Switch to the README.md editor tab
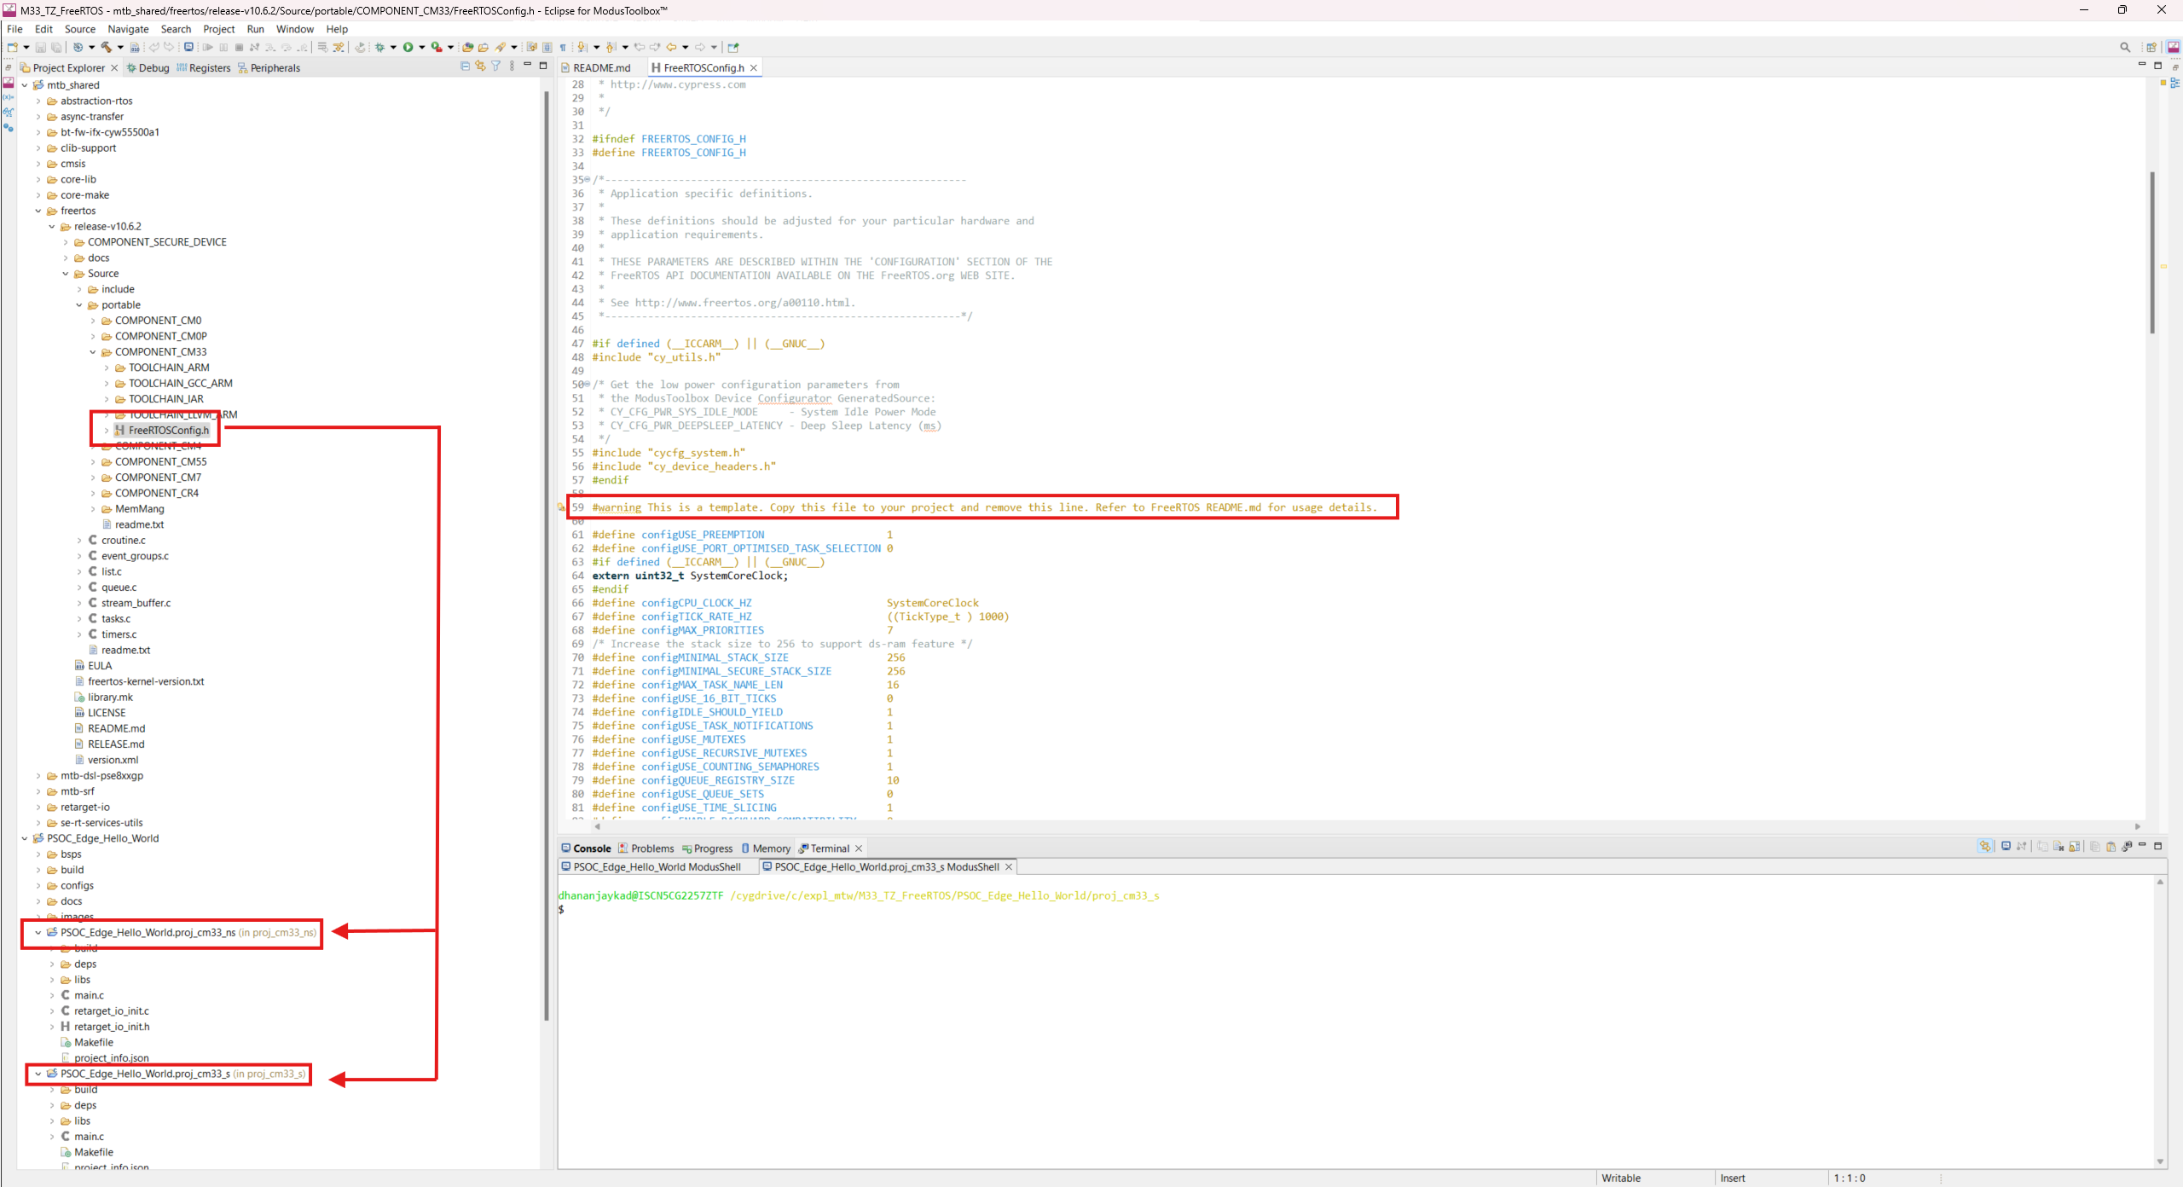The image size is (2183, 1187). coord(601,67)
